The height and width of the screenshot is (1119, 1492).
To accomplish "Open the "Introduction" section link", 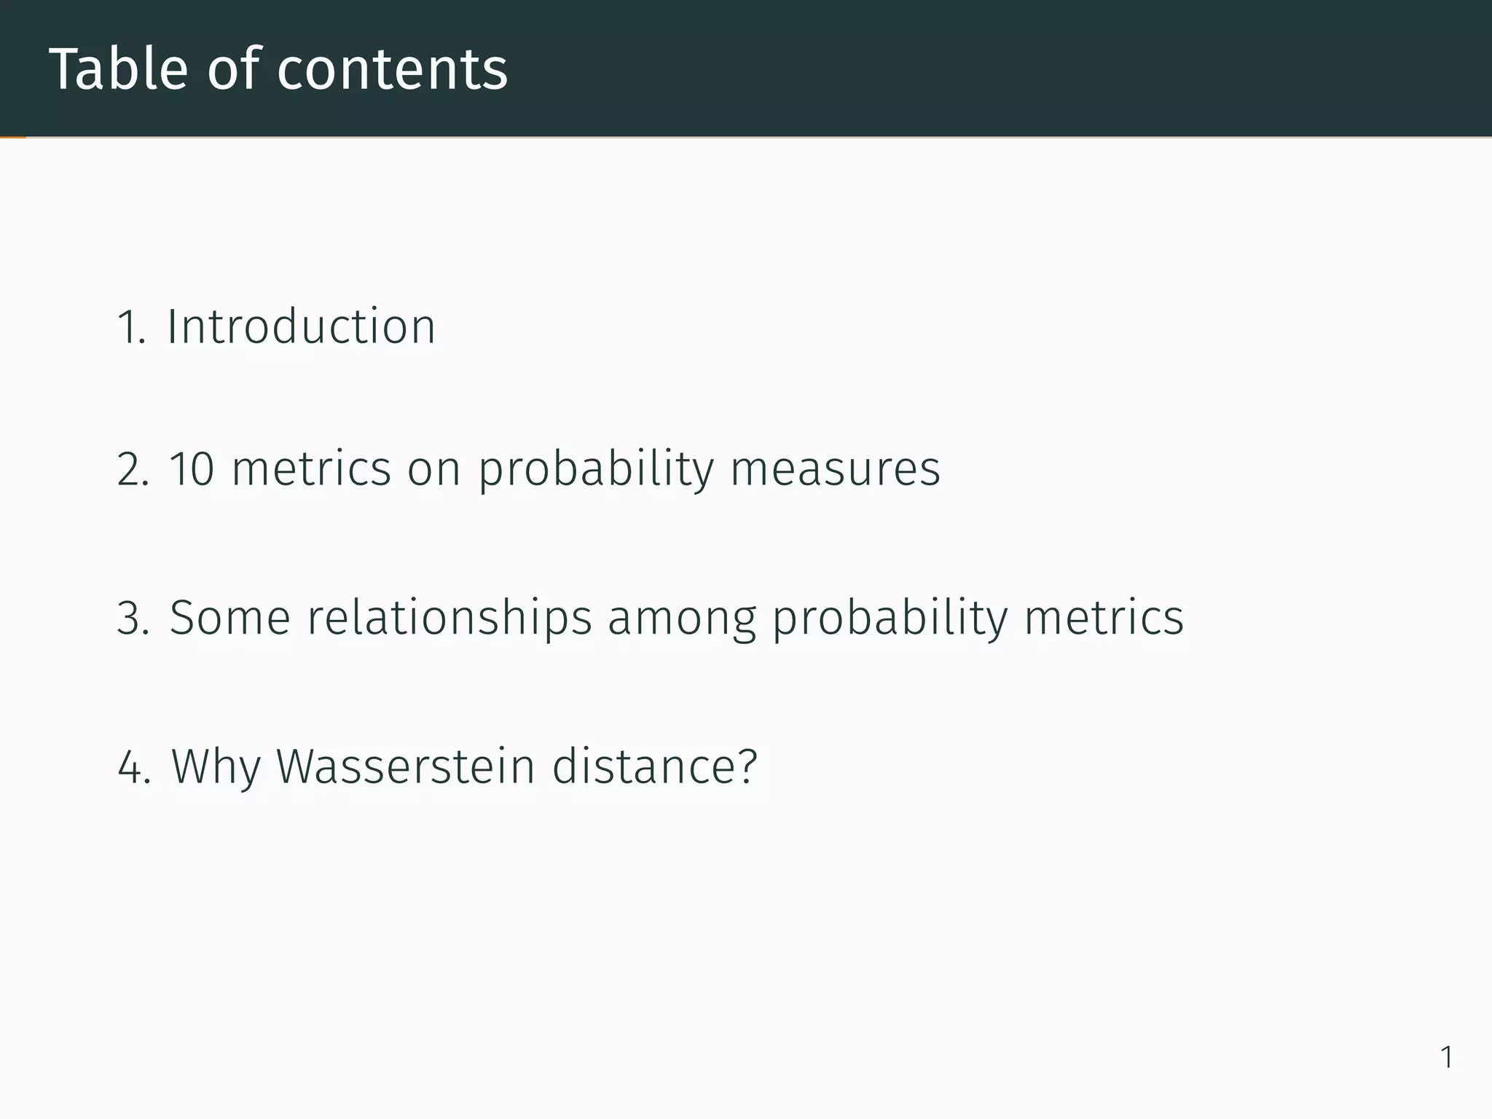I will [x=301, y=326].
